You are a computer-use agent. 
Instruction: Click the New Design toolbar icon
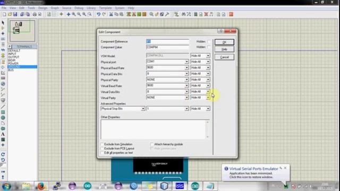pos(4,14)
